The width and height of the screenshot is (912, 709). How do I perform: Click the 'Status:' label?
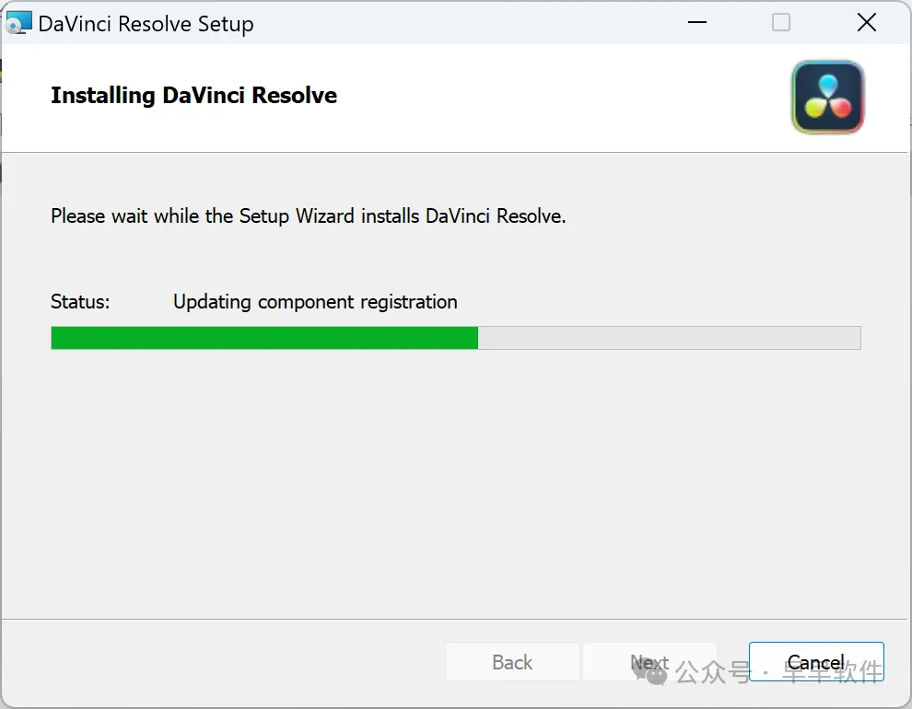[x=80, y=302]
